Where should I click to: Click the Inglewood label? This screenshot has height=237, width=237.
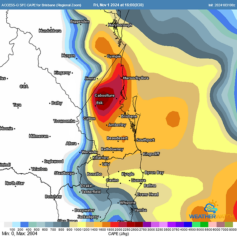pos(54,161)
